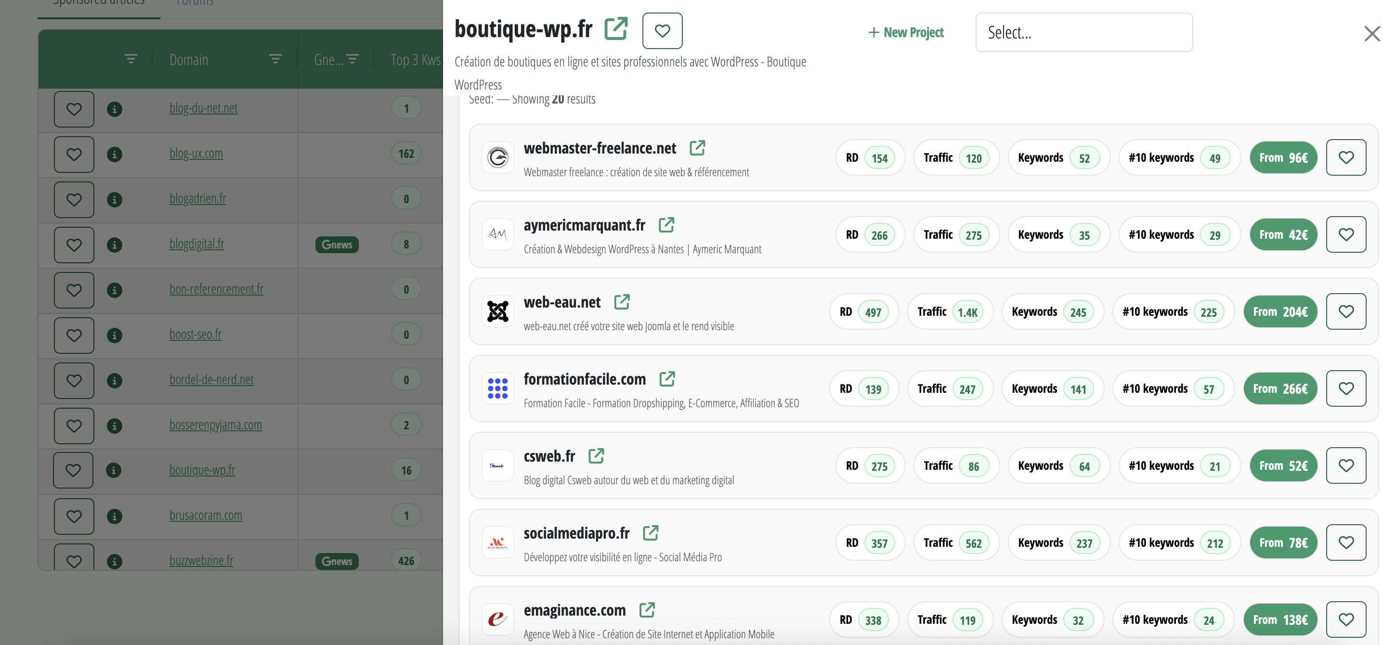The width and height of the screenshot is (1383, 645).
Task: Show info for brusacoram.com row
Action: 114,516
